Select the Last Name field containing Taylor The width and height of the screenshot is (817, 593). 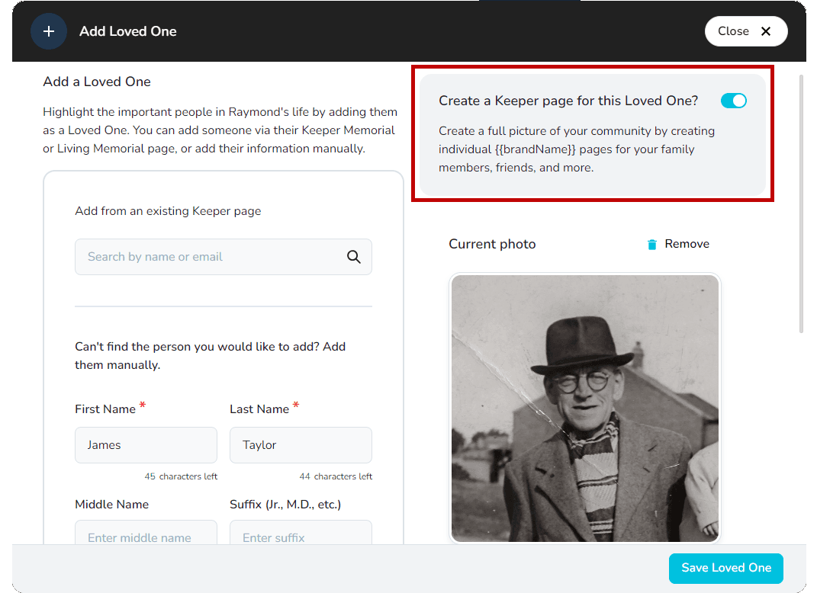click(301, 444)
